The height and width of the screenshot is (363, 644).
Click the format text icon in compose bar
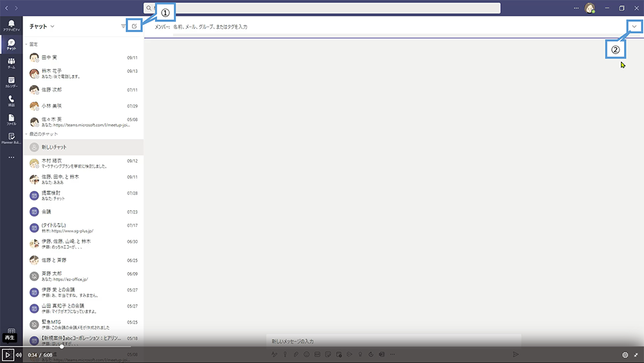pyautogui.click(x=274, y=354)
